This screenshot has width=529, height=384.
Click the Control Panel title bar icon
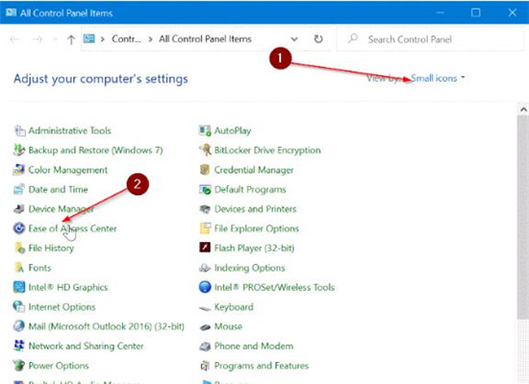[x=11, y=12]
